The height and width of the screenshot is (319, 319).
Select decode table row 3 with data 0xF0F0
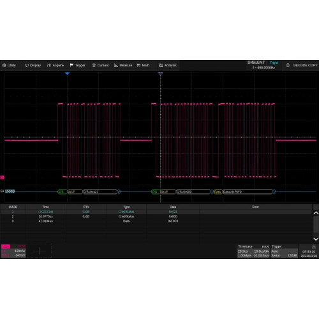click(156, 221)
